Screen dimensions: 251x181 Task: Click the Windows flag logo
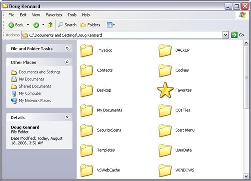[242, 15]
